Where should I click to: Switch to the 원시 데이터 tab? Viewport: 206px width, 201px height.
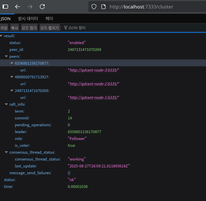tap(28, 19)
